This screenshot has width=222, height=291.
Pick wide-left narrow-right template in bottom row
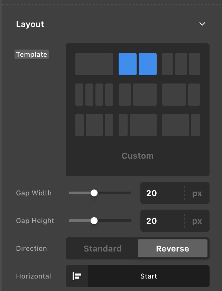181,125
